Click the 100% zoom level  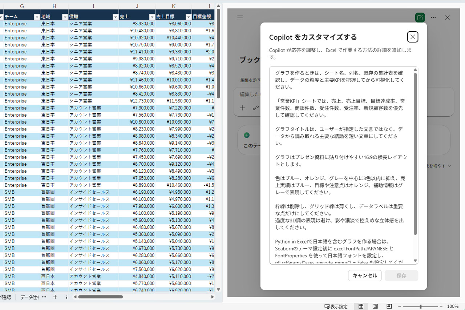(x=453, y=306)
